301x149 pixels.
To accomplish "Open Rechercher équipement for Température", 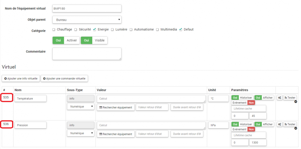I will pos(116,107).
